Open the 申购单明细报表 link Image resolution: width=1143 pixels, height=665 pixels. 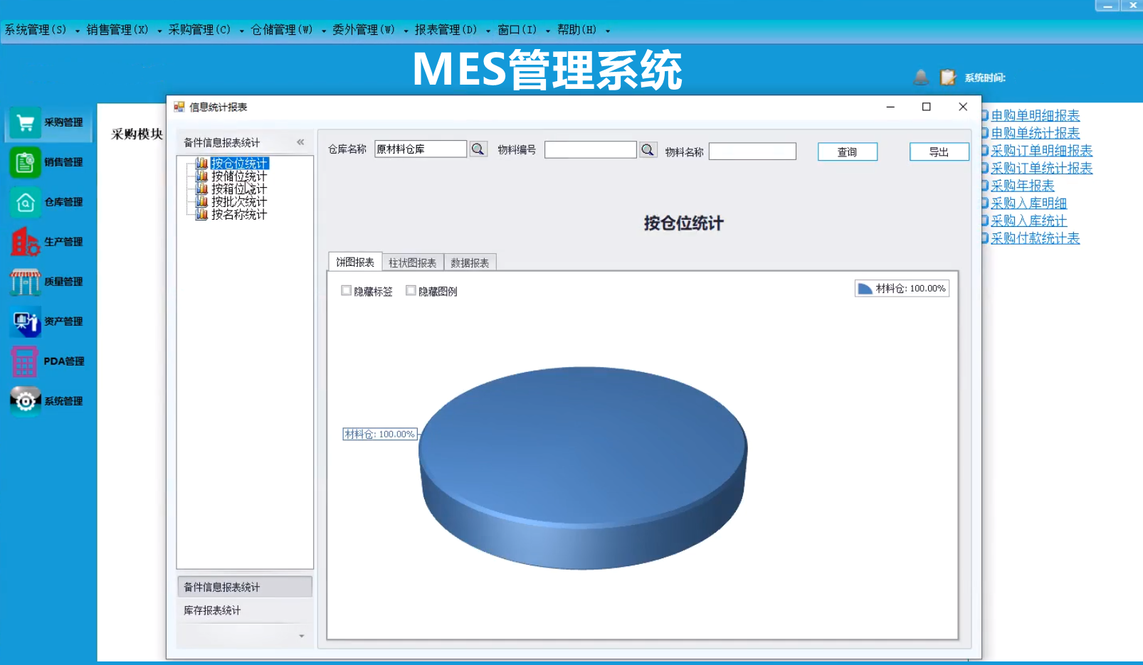point(1035,115)
